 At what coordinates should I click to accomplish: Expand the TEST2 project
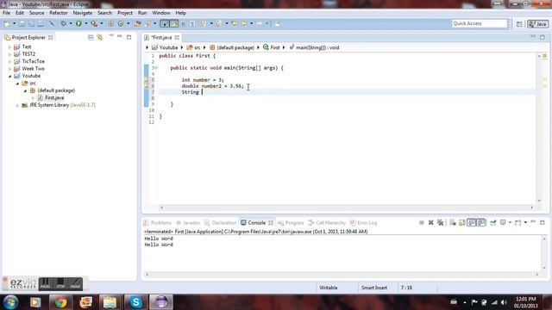tap(9, 54)
